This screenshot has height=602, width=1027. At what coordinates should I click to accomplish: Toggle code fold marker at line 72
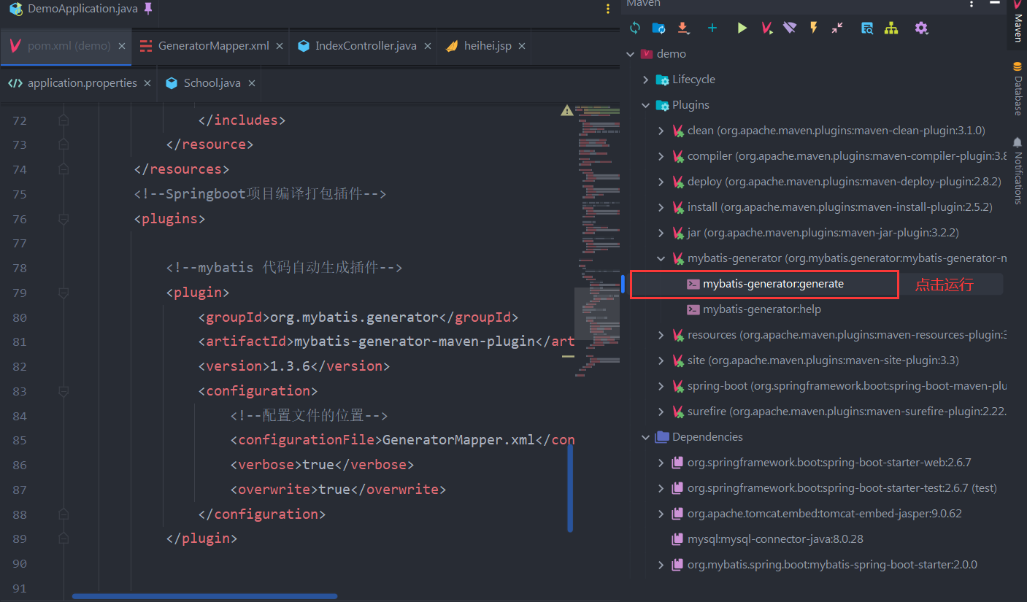point(64,120)
